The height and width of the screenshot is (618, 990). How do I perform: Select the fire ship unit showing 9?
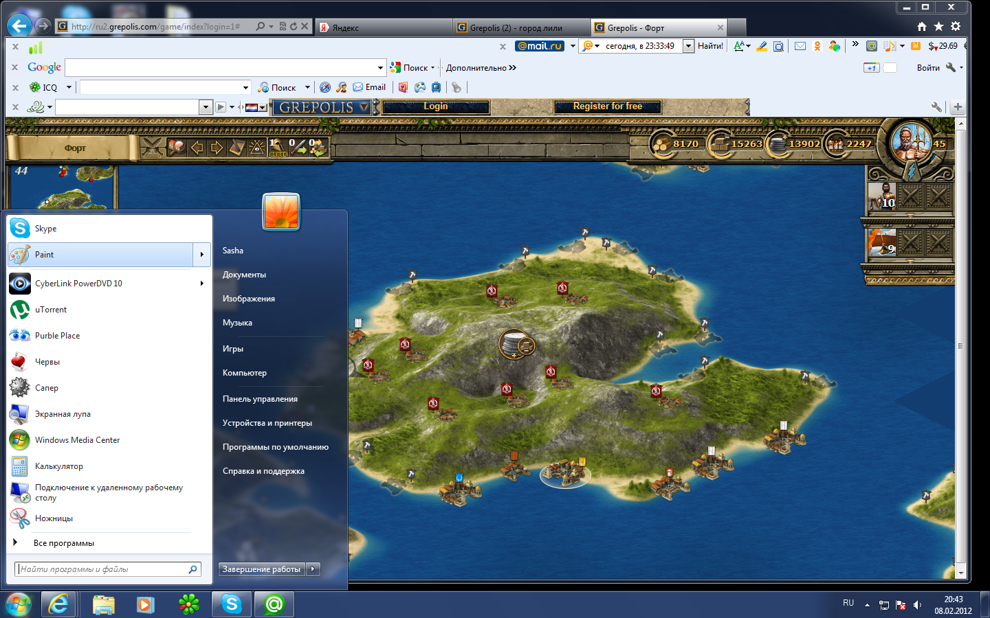coord(882,242)
